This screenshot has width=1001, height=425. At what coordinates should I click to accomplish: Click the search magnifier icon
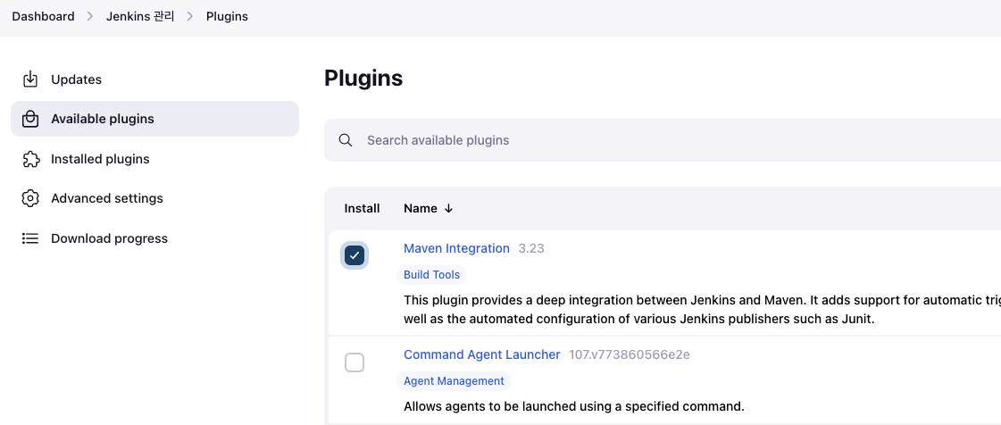click(346, 140)
